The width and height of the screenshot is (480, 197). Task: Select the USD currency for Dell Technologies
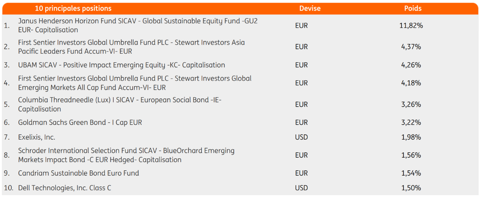point(301,188)
